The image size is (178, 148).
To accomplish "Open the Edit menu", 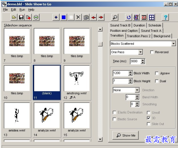I will (x=13, y=10).
